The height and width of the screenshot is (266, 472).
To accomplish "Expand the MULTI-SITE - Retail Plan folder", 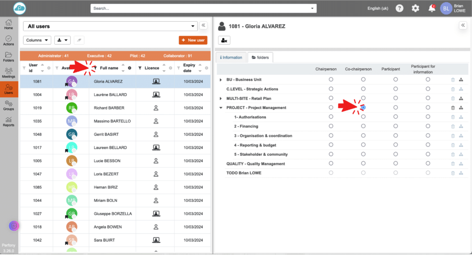I will pos(221,98).
